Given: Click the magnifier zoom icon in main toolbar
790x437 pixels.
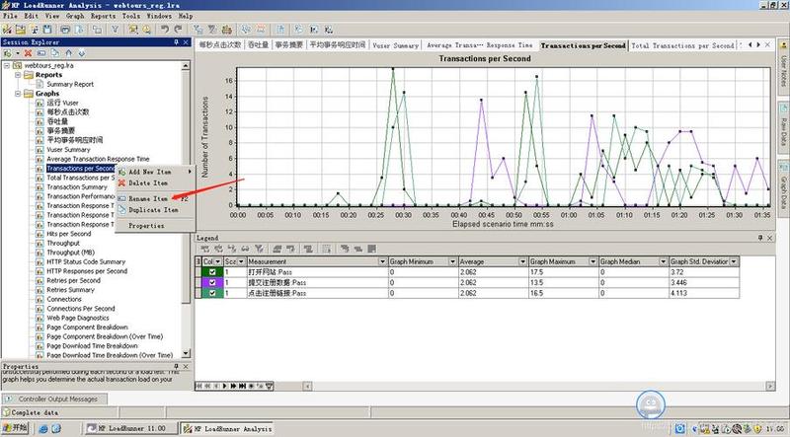Looking at the screenshot, I should 146,30.
